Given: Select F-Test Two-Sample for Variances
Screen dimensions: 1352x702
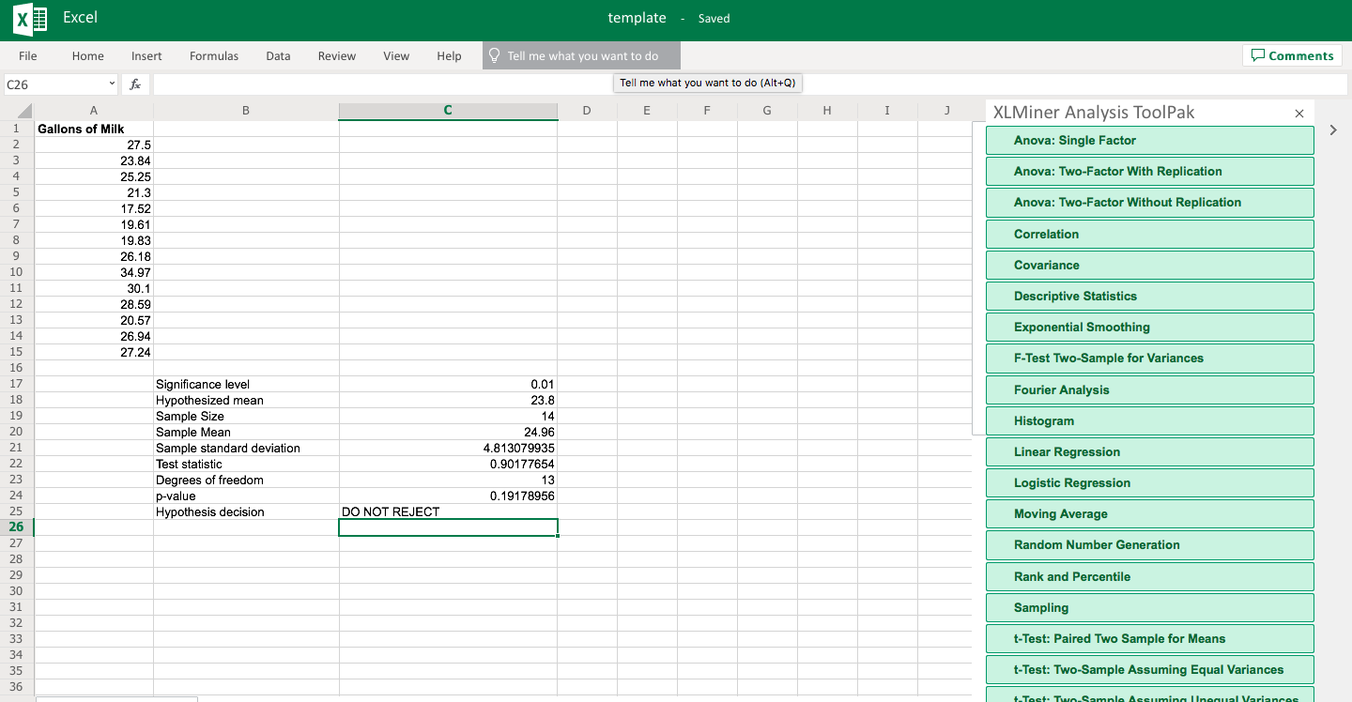Looking at the screenshot, I should (x=1149, y=359).
